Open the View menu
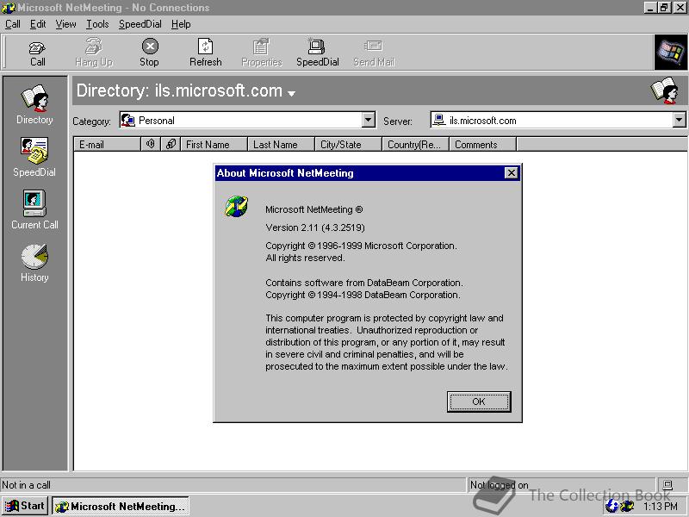This screenshot has width=689, height=517. [65, 24]
